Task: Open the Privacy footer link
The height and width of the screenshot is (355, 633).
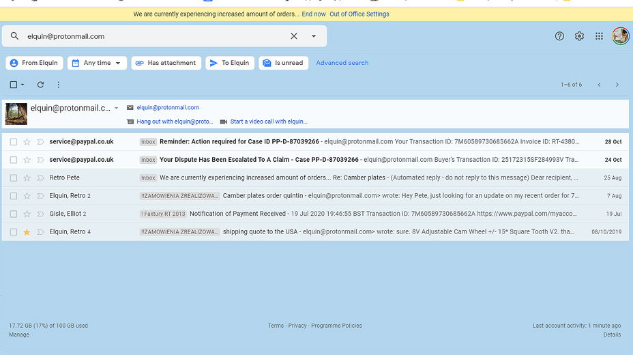Action: coord(297,326)
